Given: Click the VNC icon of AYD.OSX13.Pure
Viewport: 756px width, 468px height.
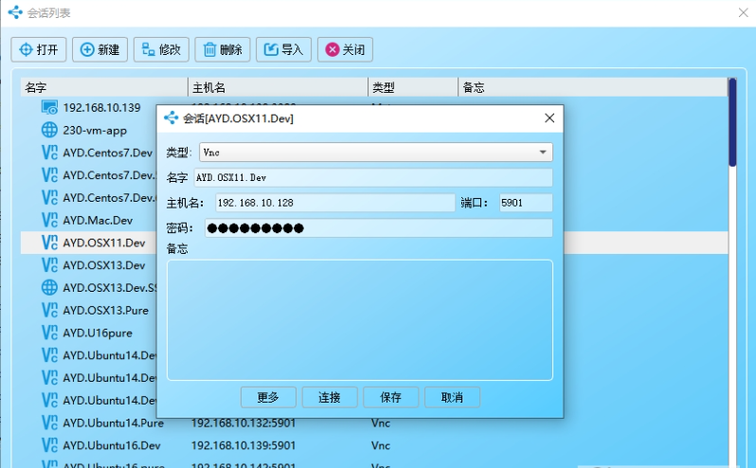Looking at the screenshot, I should click(x=49, y=310).
